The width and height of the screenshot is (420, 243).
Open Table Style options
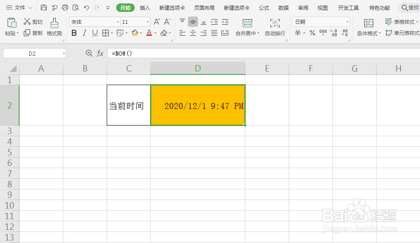click(x=402, y=22)
